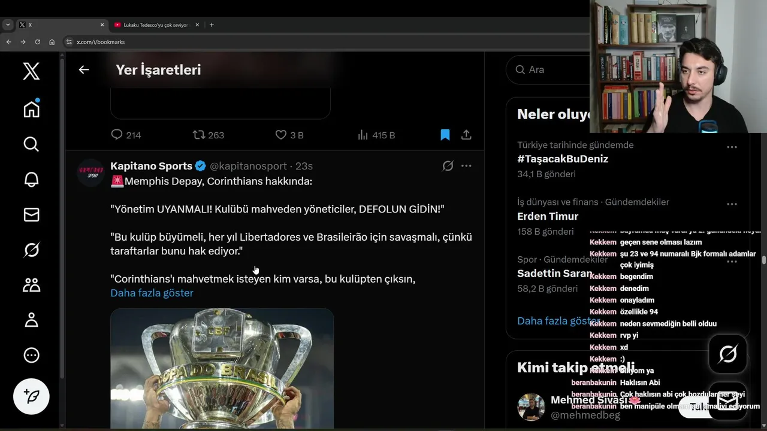Viewport: 767px width, 431px height.
Task: Open more menu on Kapitano Sports post
Action: (x=466, y=166)
